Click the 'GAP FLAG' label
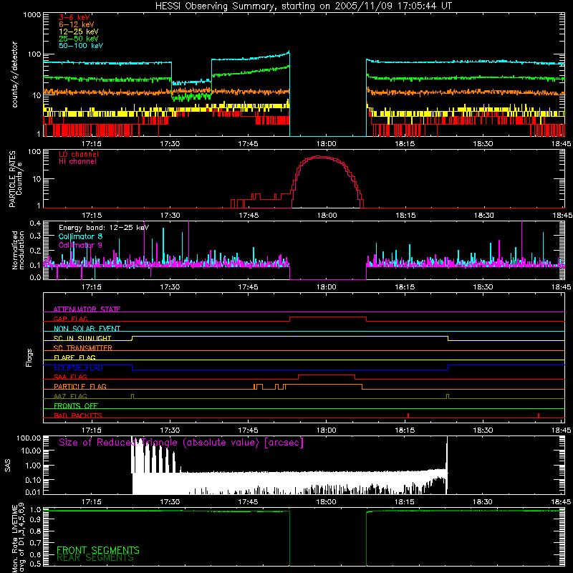This screenshot has width=573, height=573. click(70, 319)
